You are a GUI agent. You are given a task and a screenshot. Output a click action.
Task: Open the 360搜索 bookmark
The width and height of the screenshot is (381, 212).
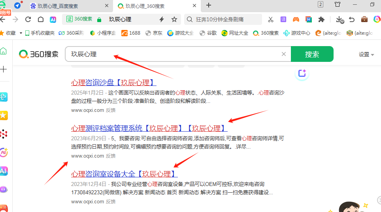pos(266,33)
